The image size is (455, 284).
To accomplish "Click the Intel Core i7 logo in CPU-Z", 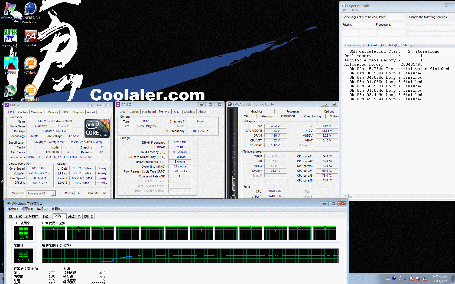I will click(97, 128).
